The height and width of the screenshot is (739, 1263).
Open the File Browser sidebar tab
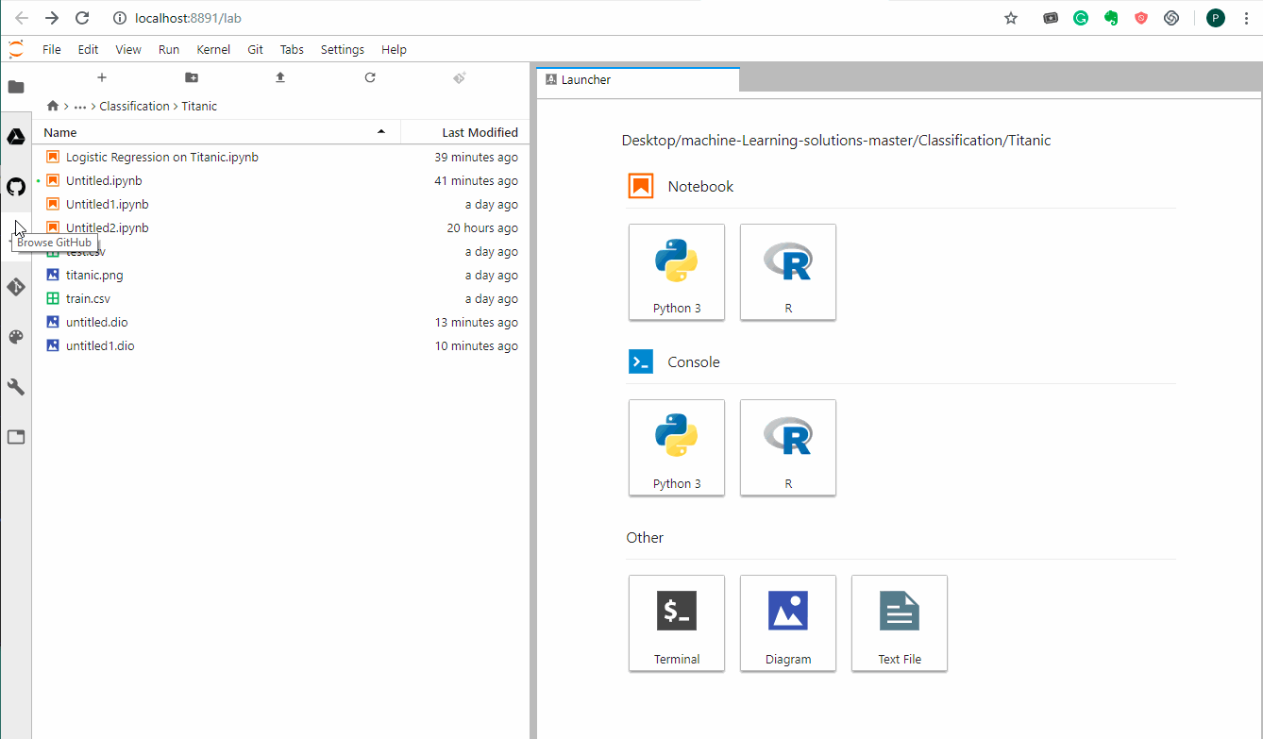(16, 87)
